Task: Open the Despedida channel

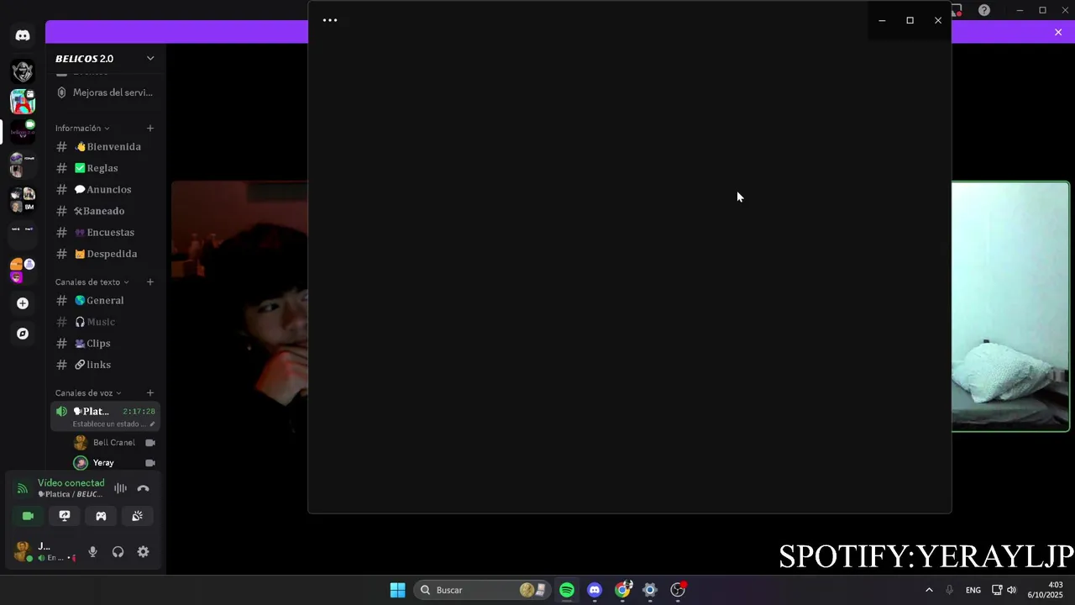Action: pyautogui.click(x=105, y=254)
